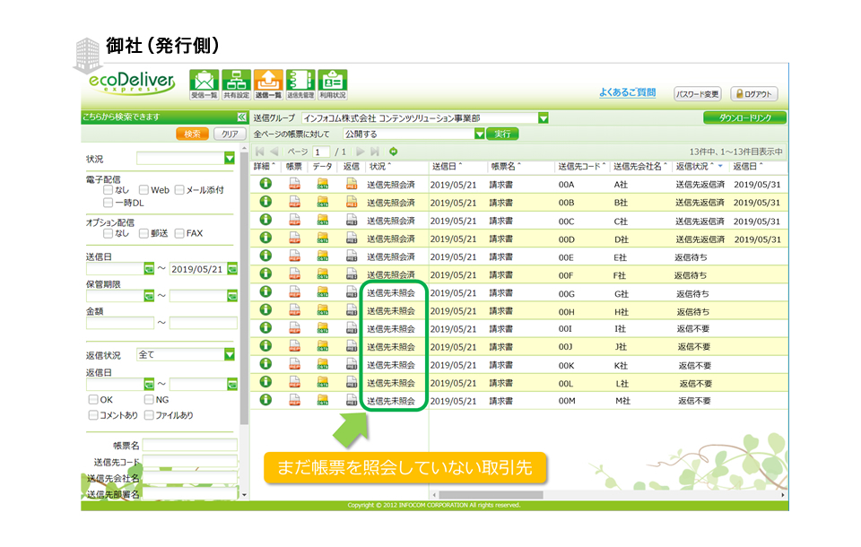Open the 送信グループ dropdown list

click(543, 117)
